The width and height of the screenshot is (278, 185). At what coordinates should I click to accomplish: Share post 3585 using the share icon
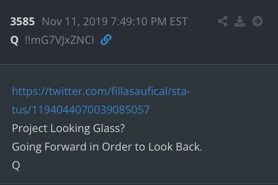(x=223, y=21)
